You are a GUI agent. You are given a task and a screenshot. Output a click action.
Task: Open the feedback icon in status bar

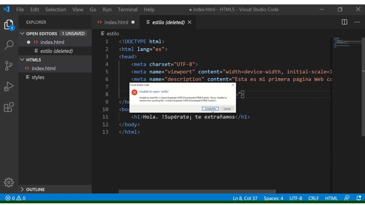click(x=347, y=198)
